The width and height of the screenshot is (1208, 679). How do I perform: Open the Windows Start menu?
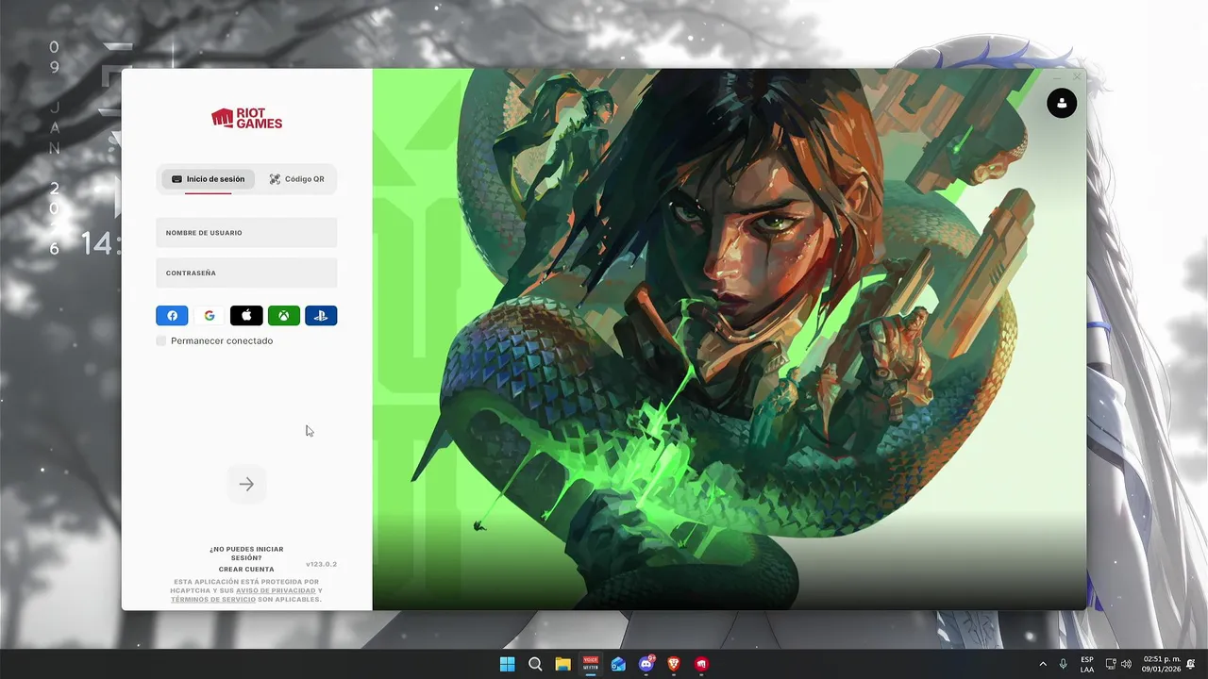click(x=507, y=664)
